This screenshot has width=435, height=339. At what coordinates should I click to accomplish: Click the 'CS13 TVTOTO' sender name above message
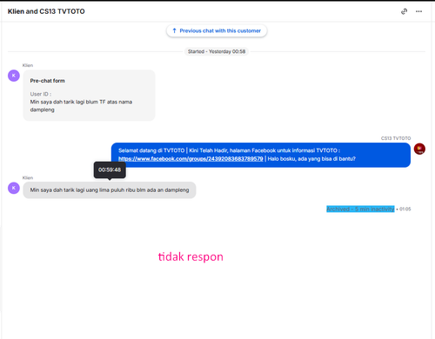[396, 138]
